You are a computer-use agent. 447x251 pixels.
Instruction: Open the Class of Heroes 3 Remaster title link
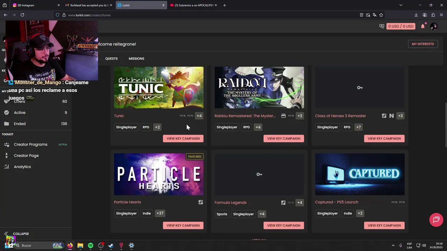[x=340, y=116]
